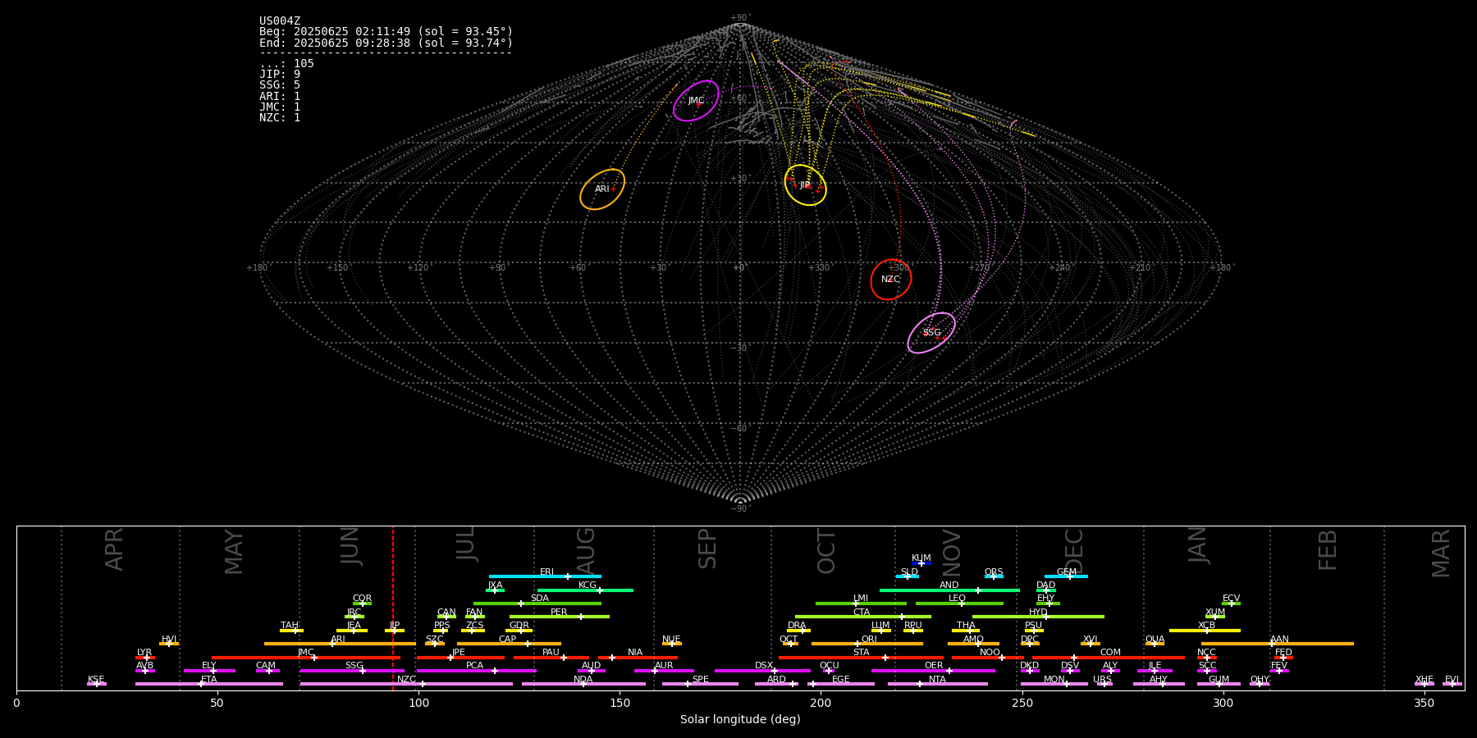Click the pink SPE shower bar
The height and width of the screenshot is (738, 1477).
pos(700,684)
